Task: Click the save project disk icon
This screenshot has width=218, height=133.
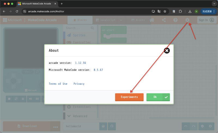Action: [103, 126]
